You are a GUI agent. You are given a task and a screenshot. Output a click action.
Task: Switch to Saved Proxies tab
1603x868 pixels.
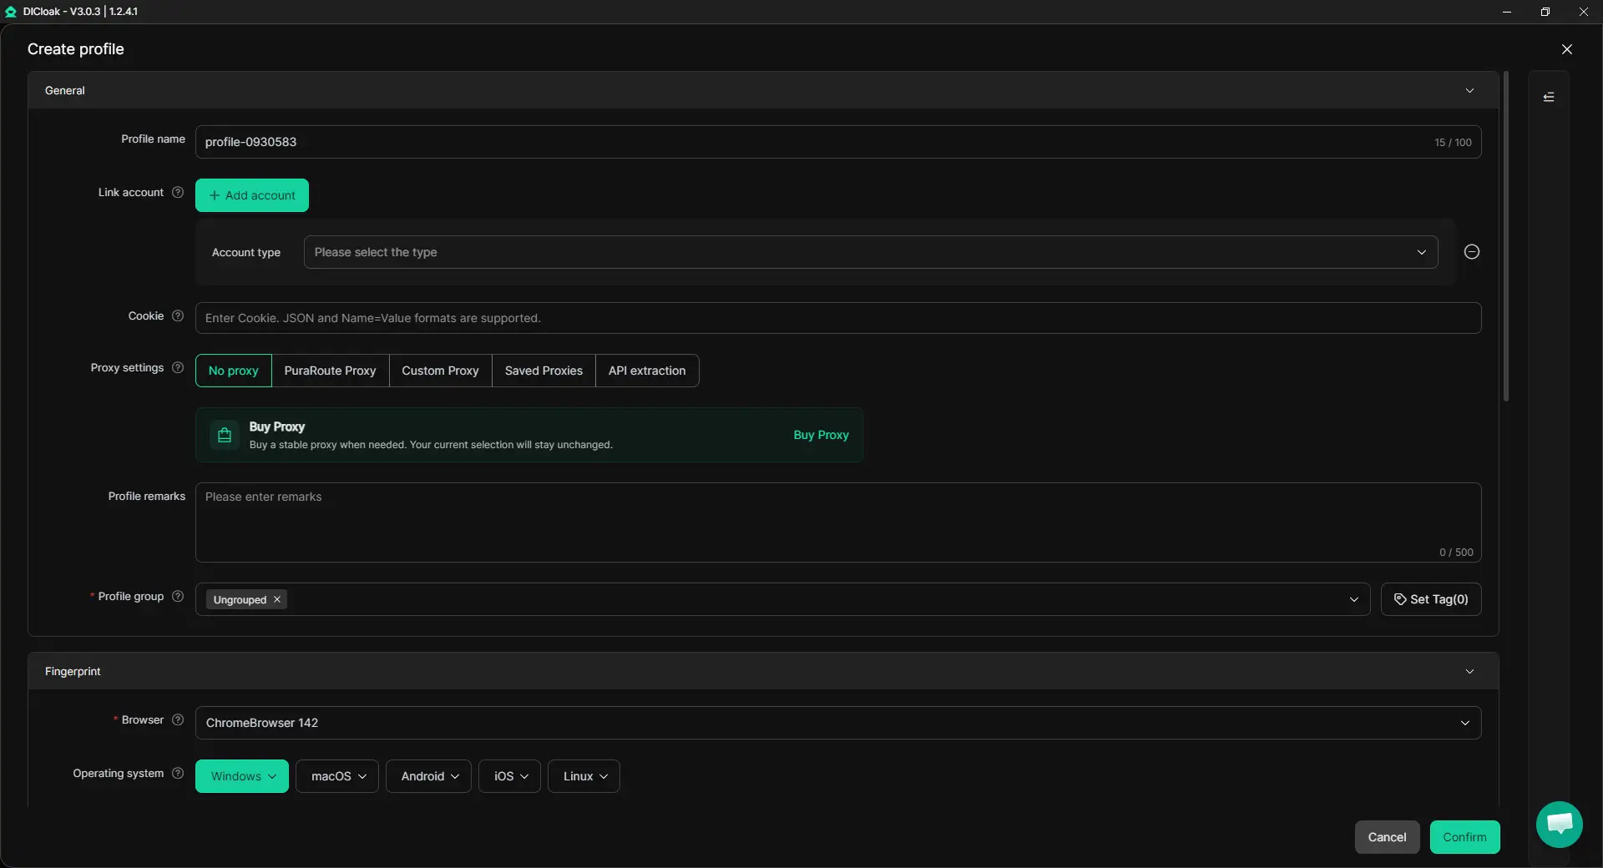tap(544, 371)
